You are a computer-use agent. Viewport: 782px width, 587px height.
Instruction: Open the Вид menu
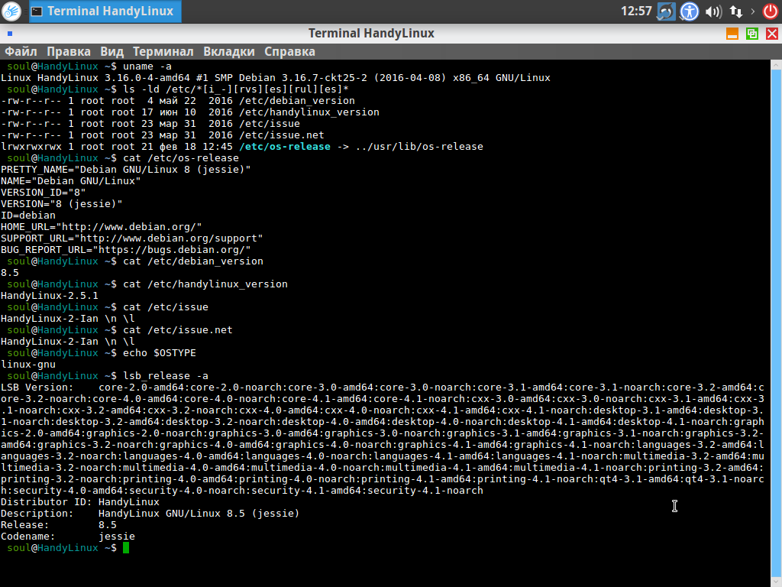point(111,51)
